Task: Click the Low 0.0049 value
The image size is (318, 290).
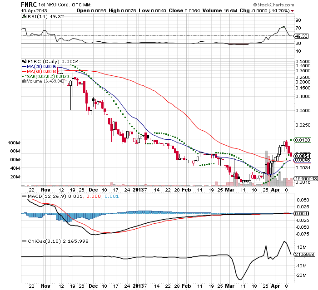Action: pyautogui.click(x=152, y=11)
